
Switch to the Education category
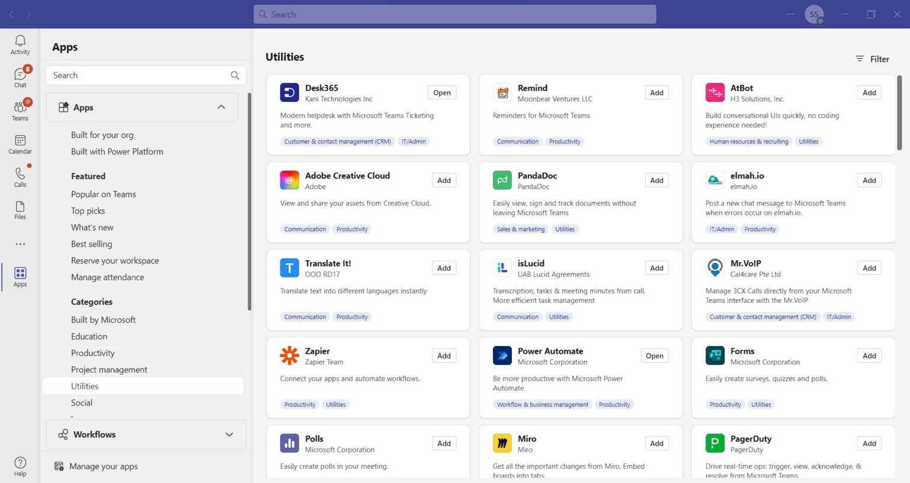(89, 336)
